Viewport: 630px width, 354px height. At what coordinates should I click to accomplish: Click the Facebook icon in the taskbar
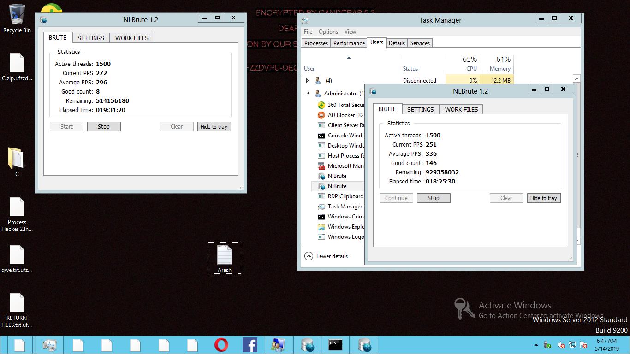(x=250, y=345)
